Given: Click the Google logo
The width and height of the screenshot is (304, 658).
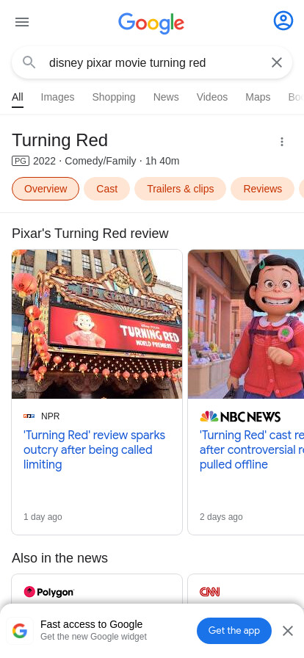Looking at the screenshot, I should click(151, 23).
